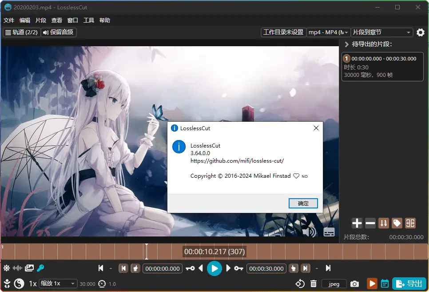Toggle 保留音频 keep audio option

coord(59,32)
